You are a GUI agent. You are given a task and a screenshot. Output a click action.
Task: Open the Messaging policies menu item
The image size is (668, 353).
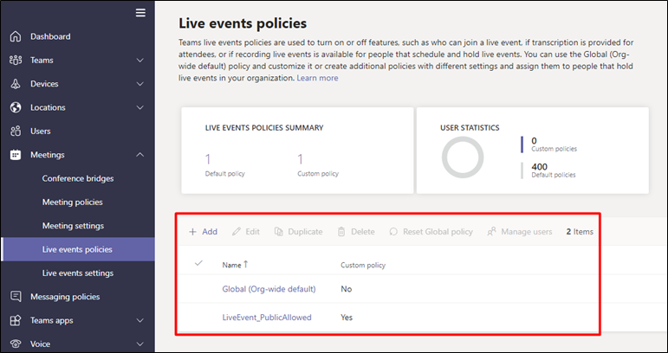pos(65,297)
